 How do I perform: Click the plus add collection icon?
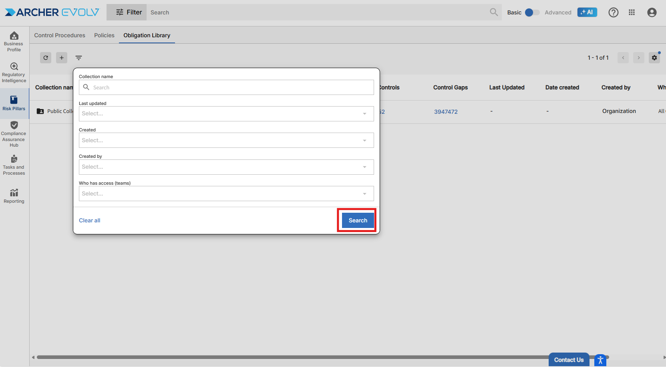pos(62,58)
